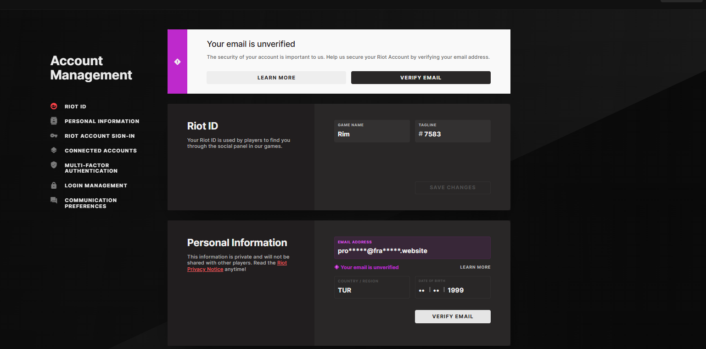Click the layers icon for Connected Accounts
The height and width of the screenshot is (349, 706).
(54, 151)
